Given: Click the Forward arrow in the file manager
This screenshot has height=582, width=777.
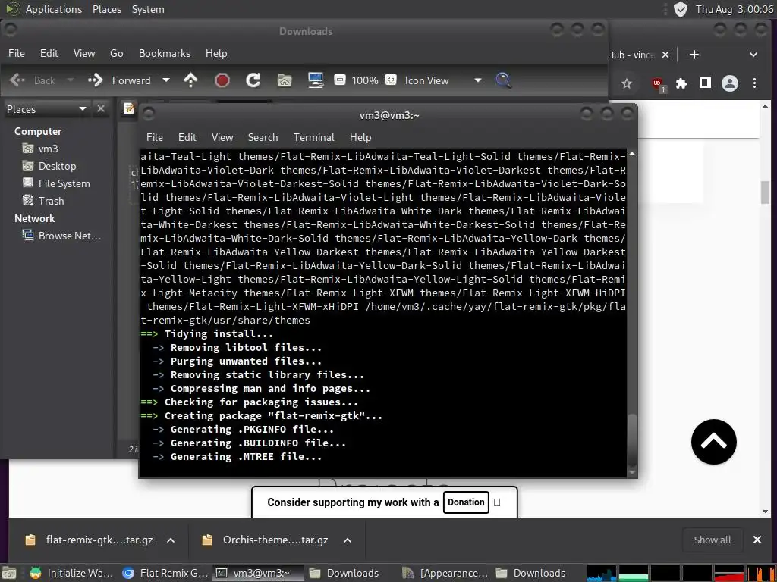Looking at the screenshot, I should tap(95, 80).
